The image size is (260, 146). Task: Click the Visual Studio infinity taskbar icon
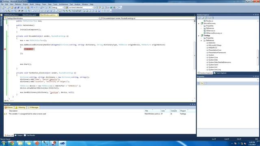62,143
